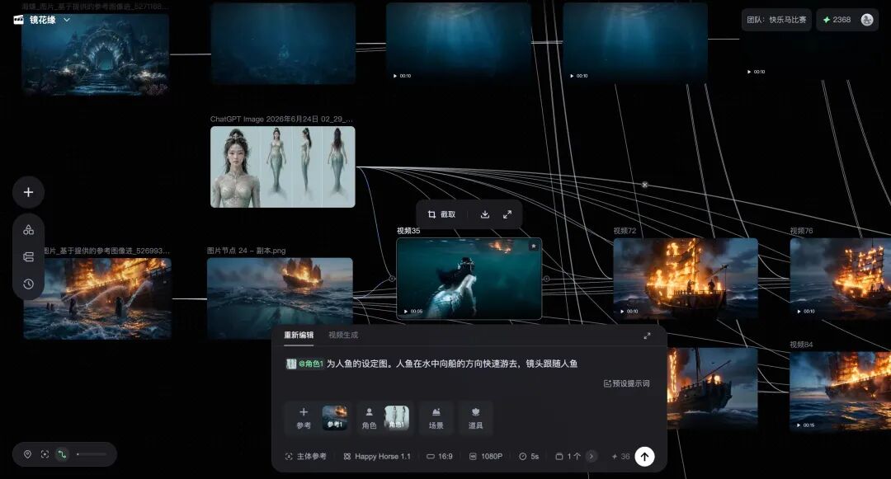Open the Happy Horse 1.1 model dropdown
Image resolution: width=891 pixels, height=479 pixels.
tap(377, 456)
